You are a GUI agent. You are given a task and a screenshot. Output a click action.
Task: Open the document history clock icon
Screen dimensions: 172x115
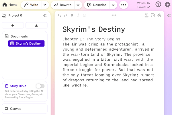[x=153, y=16]
